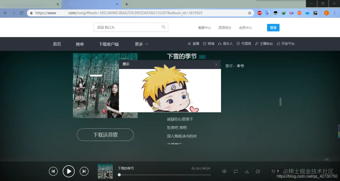
Task: Open 代理商 link in nav bar
Action: click(x=244, y=43)
